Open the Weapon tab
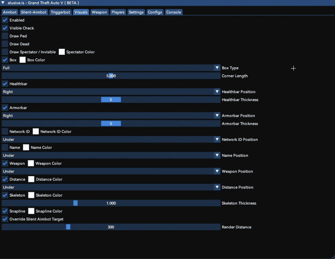The width and height of the screenshot is (335, 259). coord(99,12)
